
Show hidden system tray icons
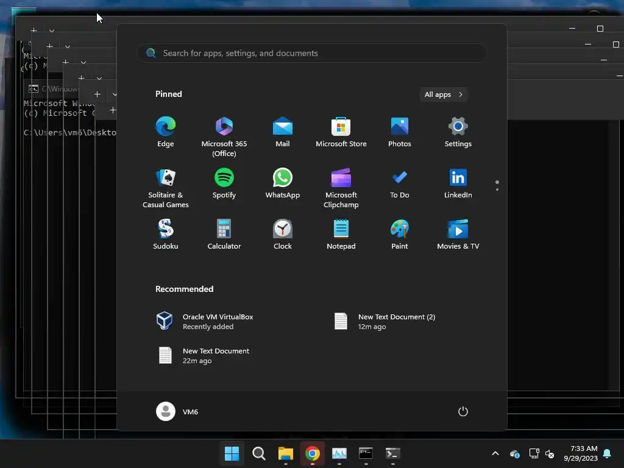(x=495, y=453)
